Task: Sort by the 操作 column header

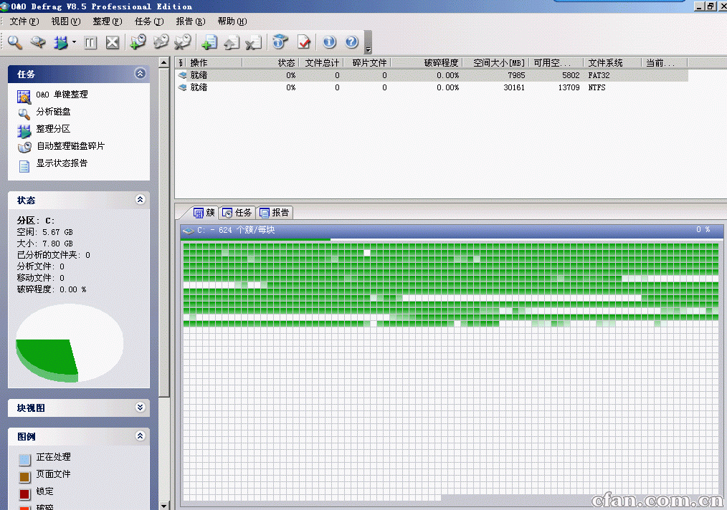Action: click(x=214, y=62)
